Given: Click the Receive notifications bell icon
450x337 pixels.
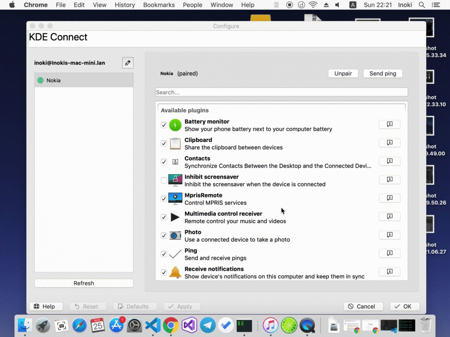Looking at the screenshot, I should point(175,273).
